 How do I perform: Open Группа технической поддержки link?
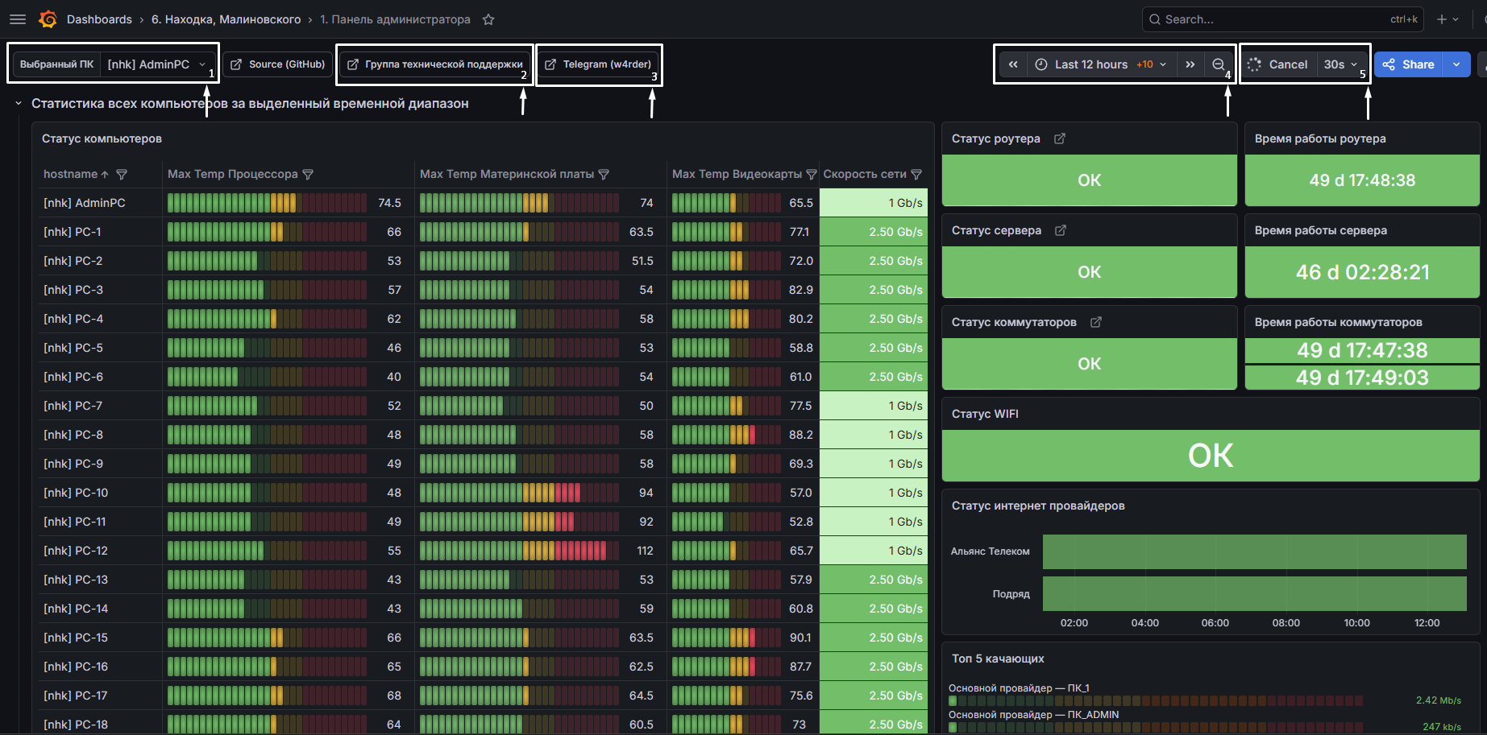pyautogui.click(x=435, y=64)
